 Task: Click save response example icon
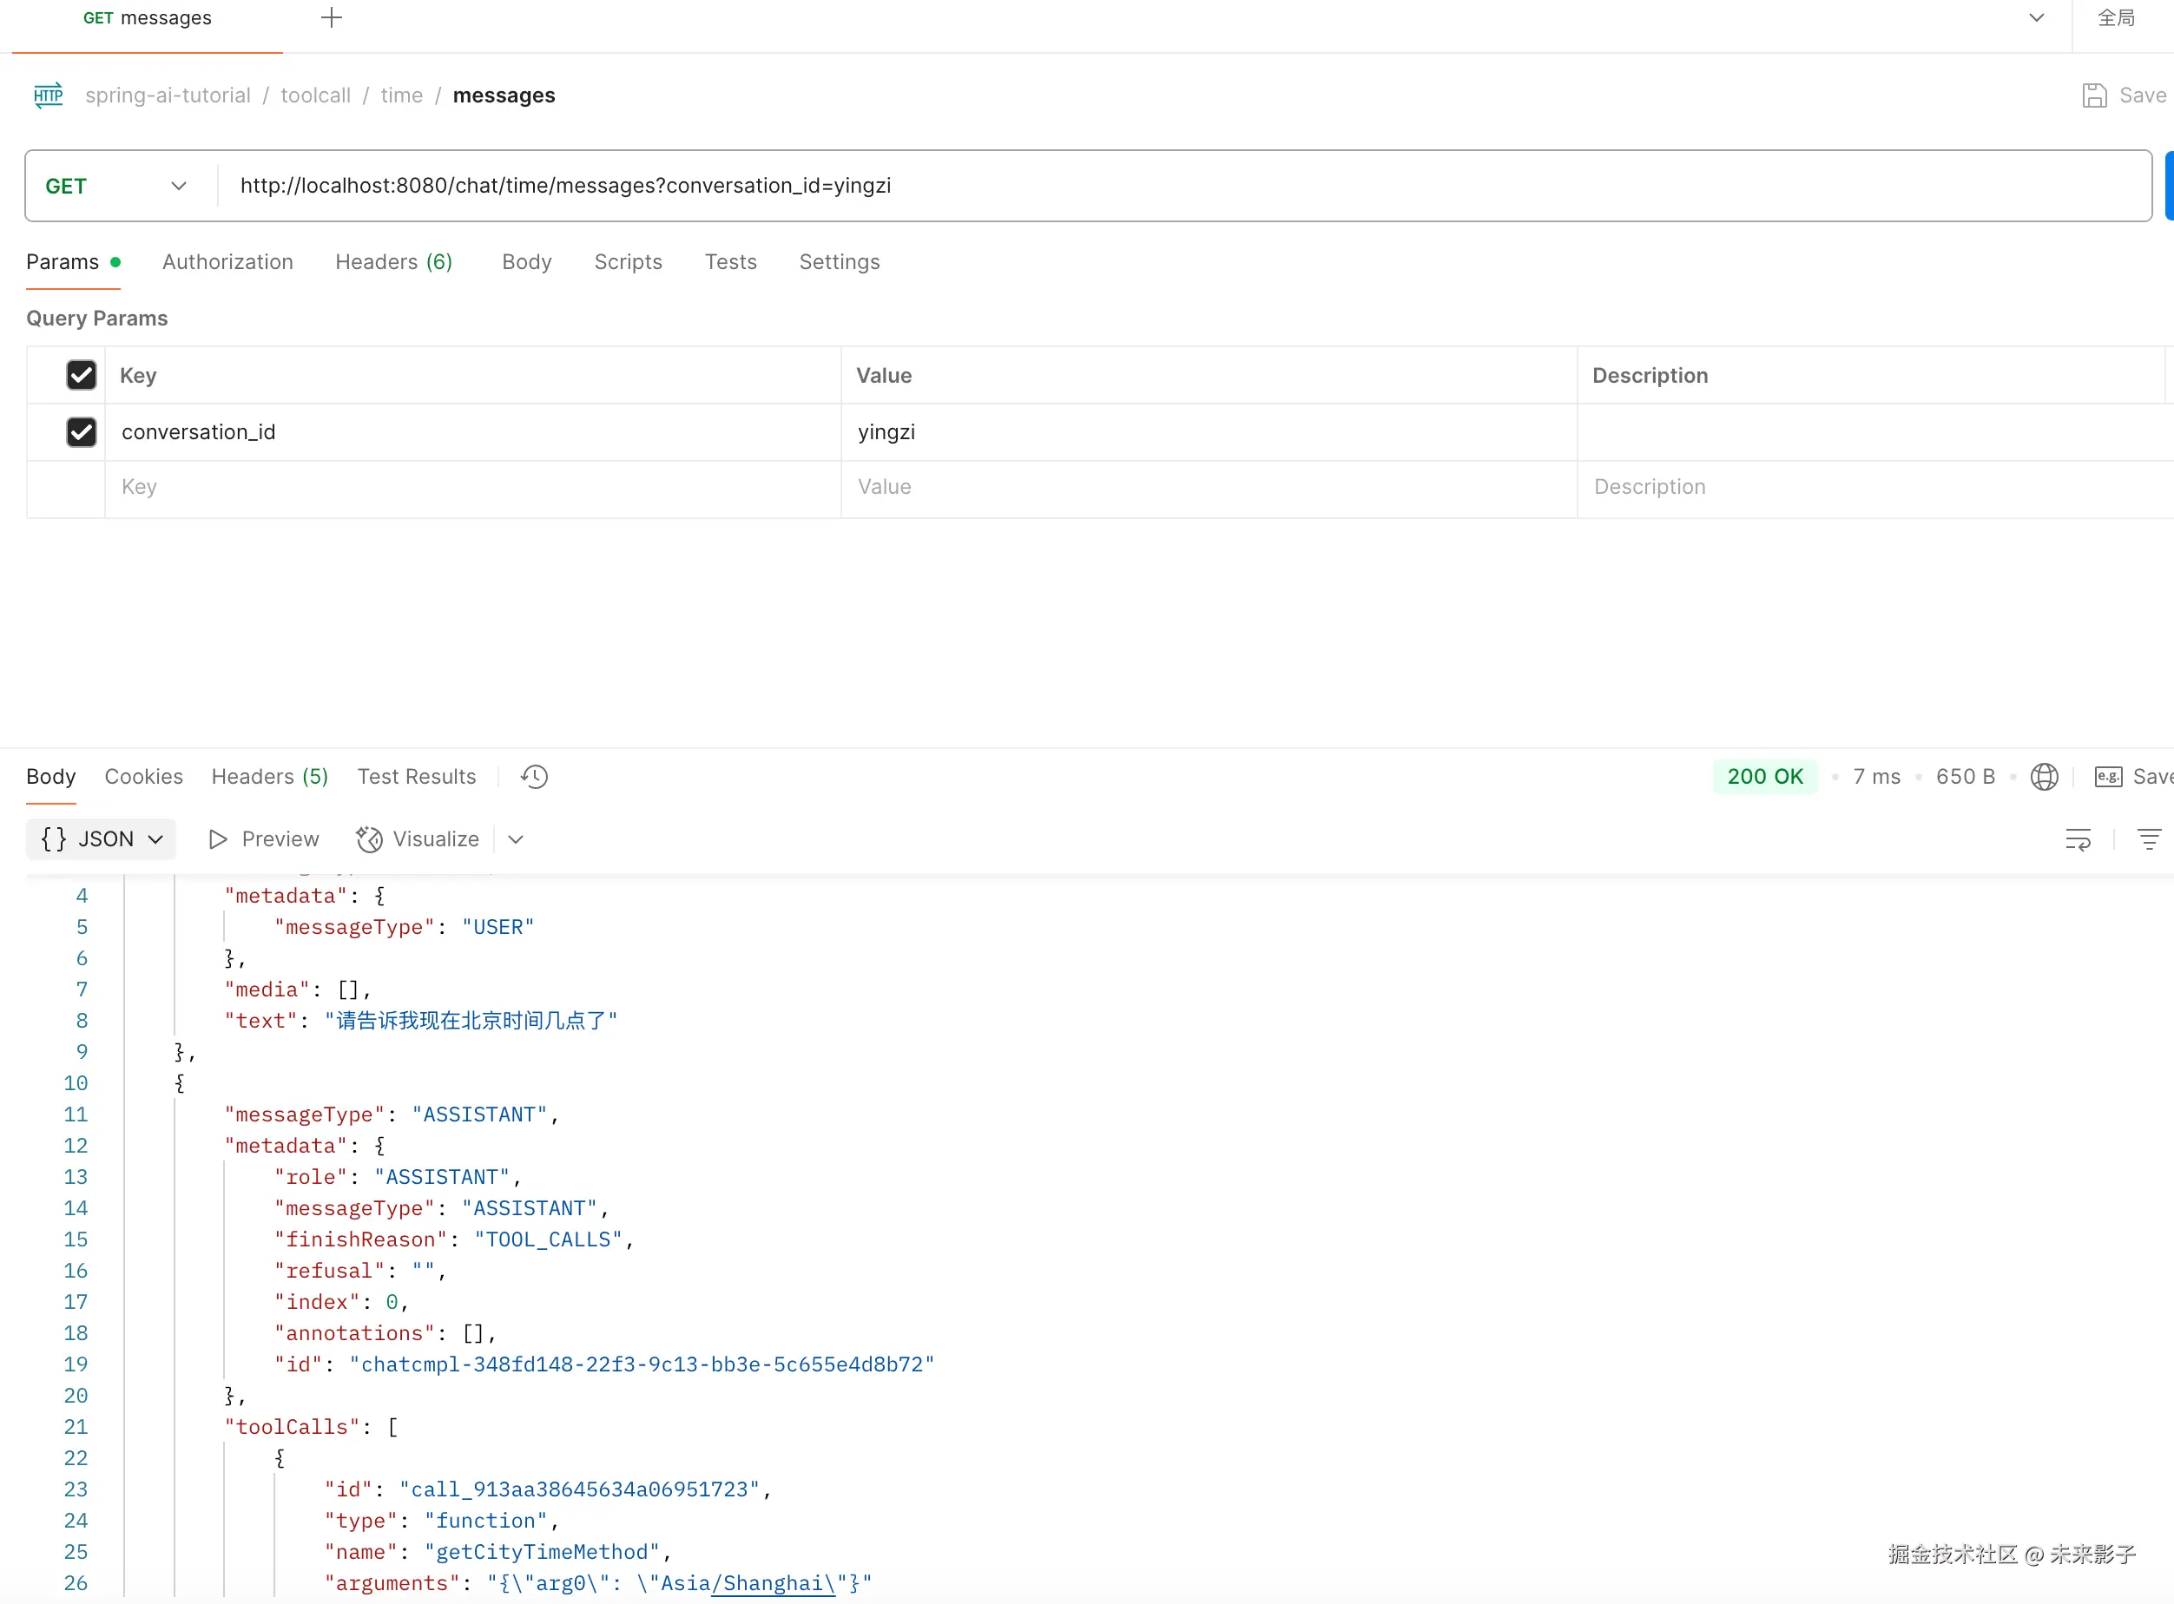(2108, 777)
